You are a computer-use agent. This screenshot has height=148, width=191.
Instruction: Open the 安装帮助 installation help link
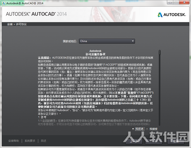tap(14, 141)
